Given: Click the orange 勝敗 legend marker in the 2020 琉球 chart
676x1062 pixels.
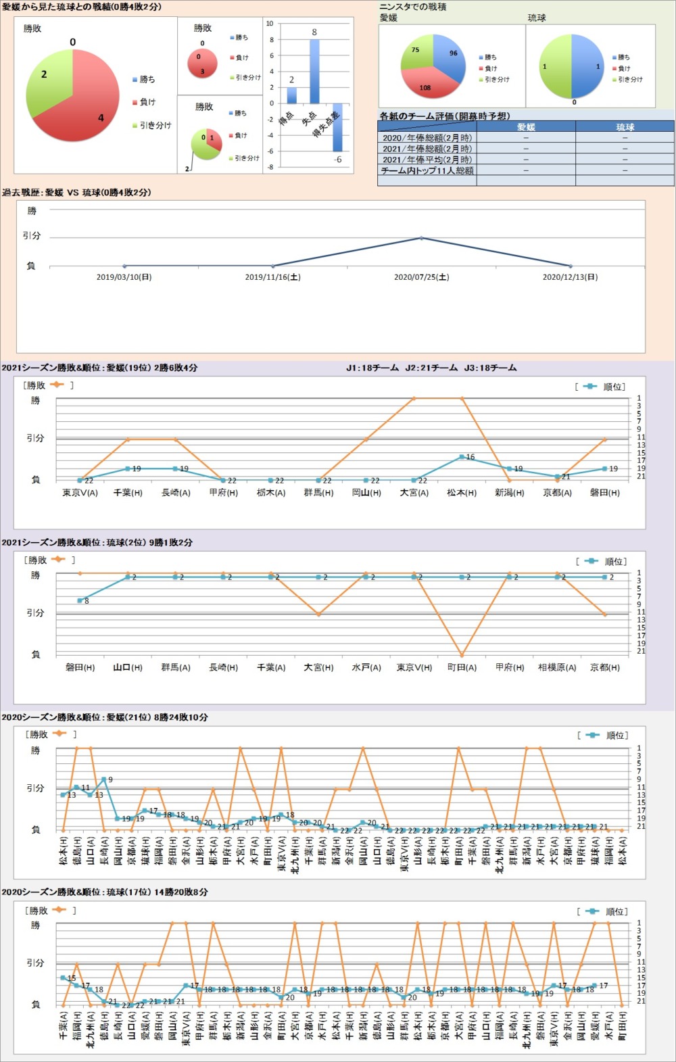Looking at the screenshot, I should [59, 910].
